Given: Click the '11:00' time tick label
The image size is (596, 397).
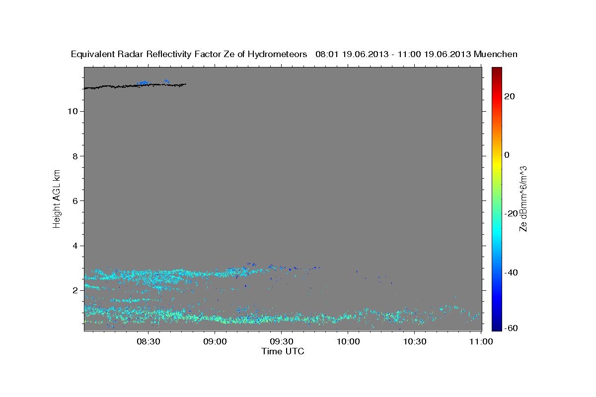Looking at the screenshot, I should coord(481,341).
